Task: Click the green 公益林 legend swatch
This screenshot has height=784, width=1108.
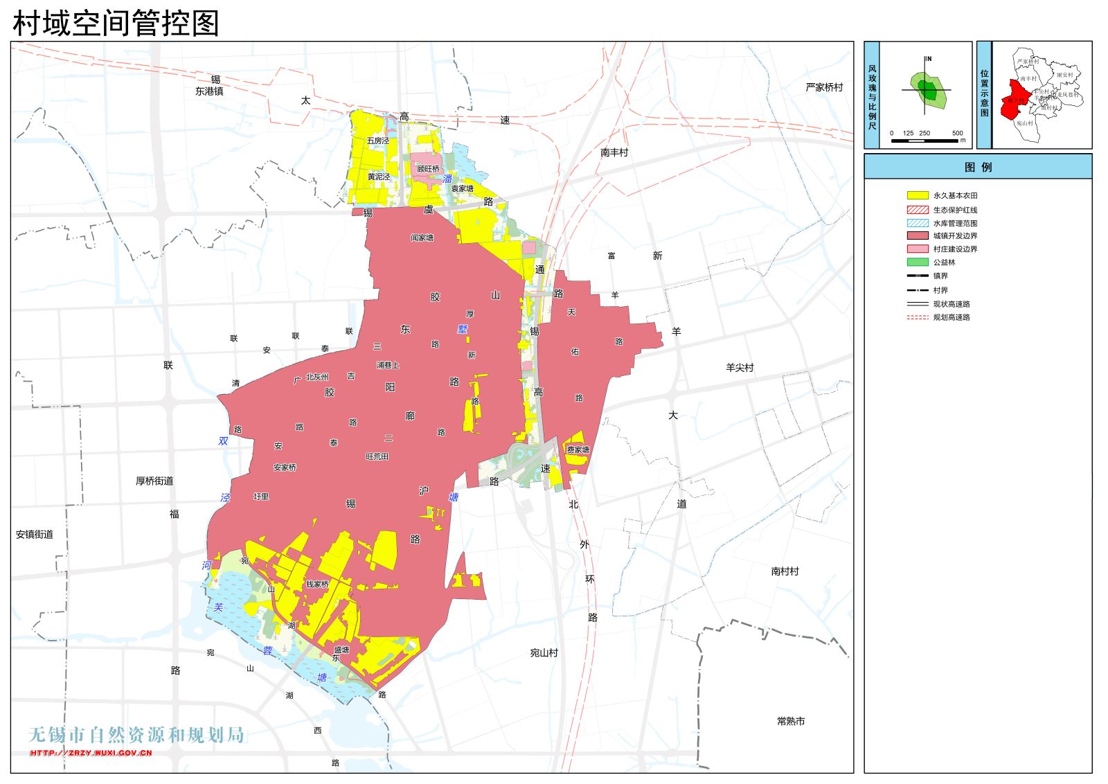Action: (x=918, y=262)
